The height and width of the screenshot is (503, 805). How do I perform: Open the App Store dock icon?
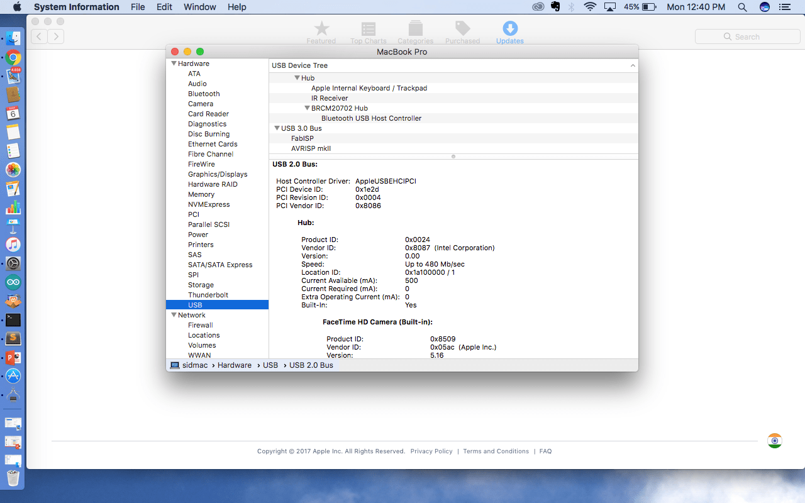13,376
